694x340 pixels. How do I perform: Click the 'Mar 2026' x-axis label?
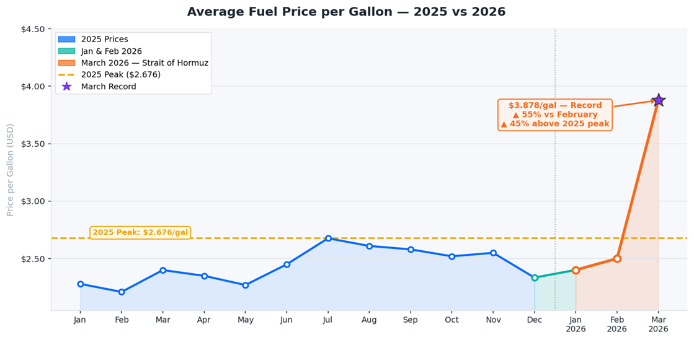tap(658, 324)
